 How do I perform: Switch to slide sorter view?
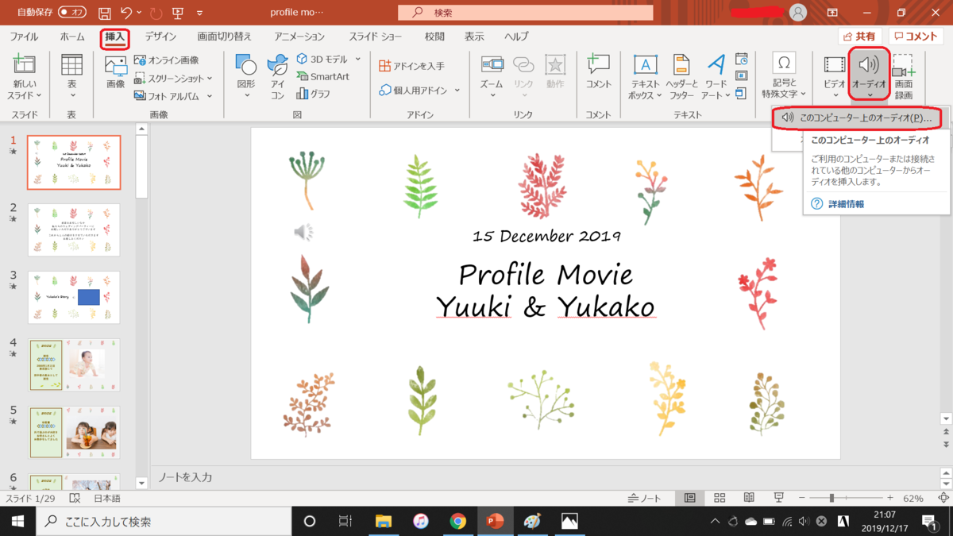coord(720,498)
